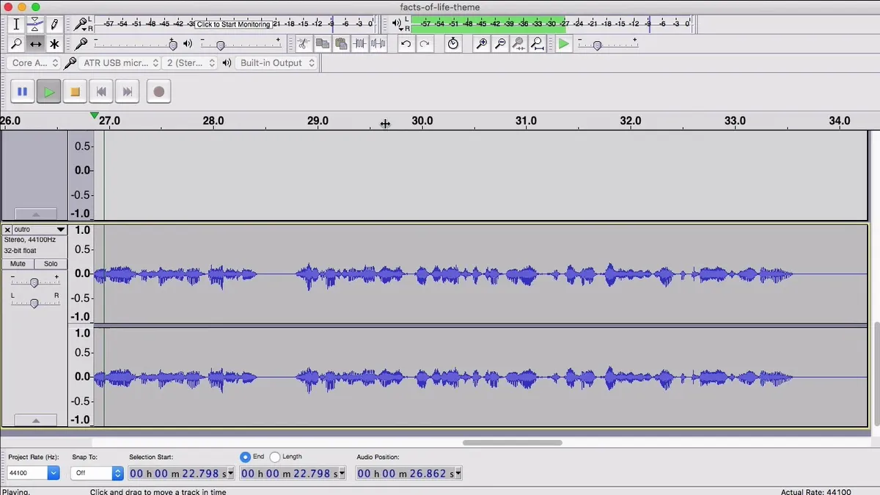Select the Selection (I-beam) tool
This screenshot has width=880, height=495.
(x=16, y=24)
